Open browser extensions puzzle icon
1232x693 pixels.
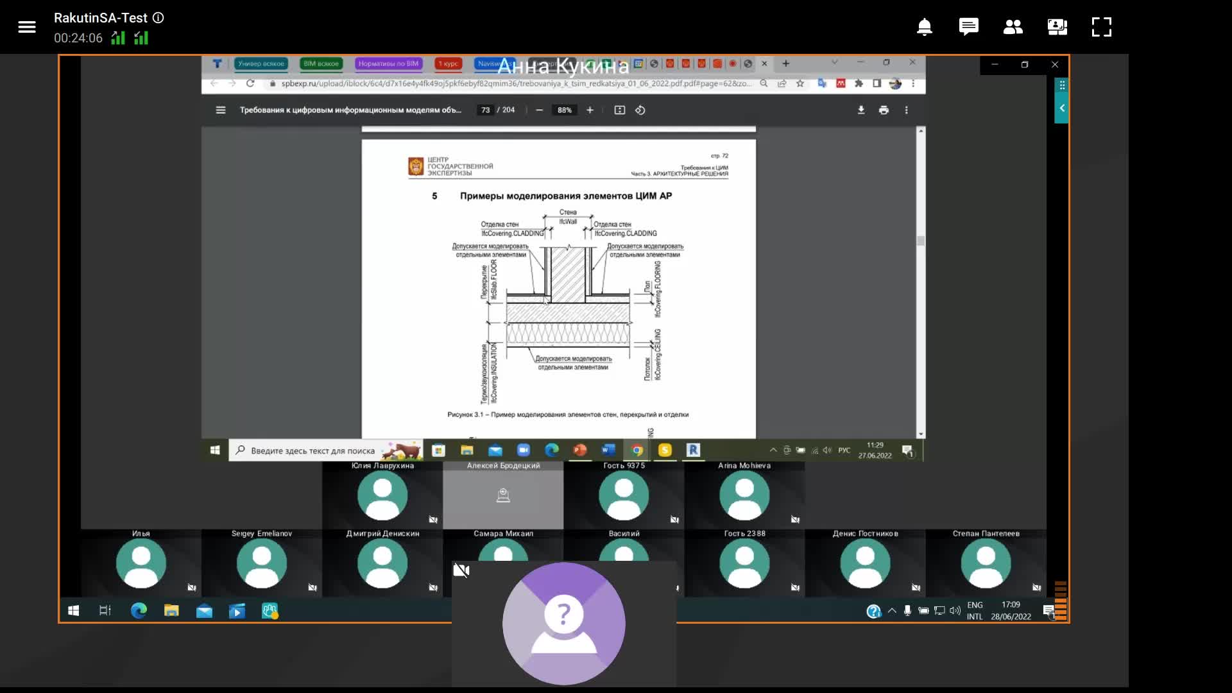tap(859, 83)
